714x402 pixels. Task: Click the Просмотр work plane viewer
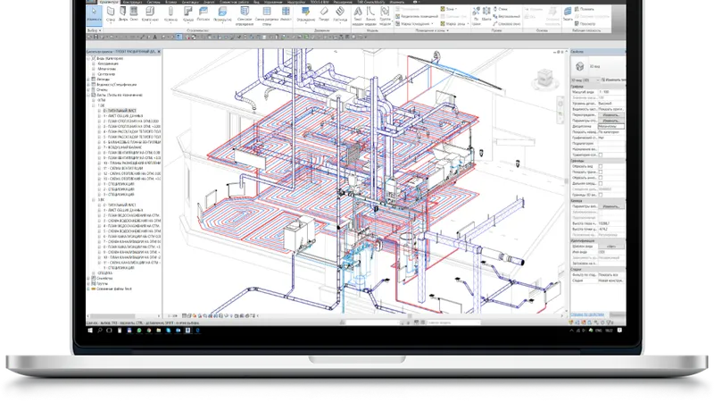[x=585, y=24]
